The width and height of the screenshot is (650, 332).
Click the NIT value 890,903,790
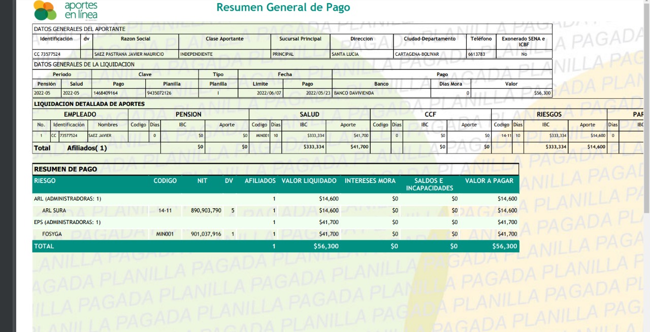pyautogui.click(x=206, y=210)
